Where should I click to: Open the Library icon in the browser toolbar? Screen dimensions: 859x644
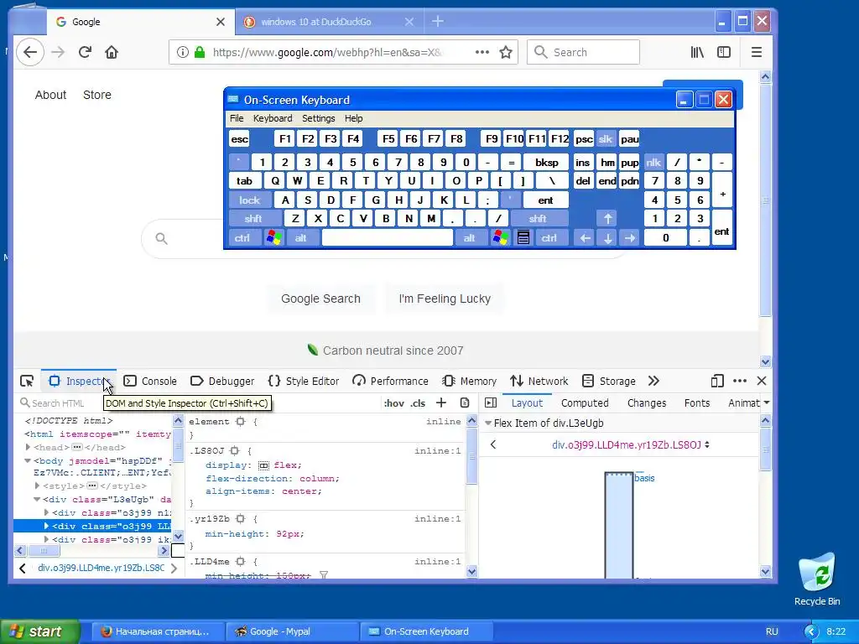(697, 53)
